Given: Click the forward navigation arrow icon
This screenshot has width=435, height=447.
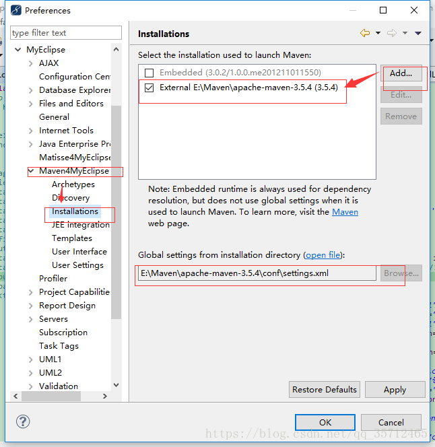Looking at the screenshot, I should (x=392, y=33).
